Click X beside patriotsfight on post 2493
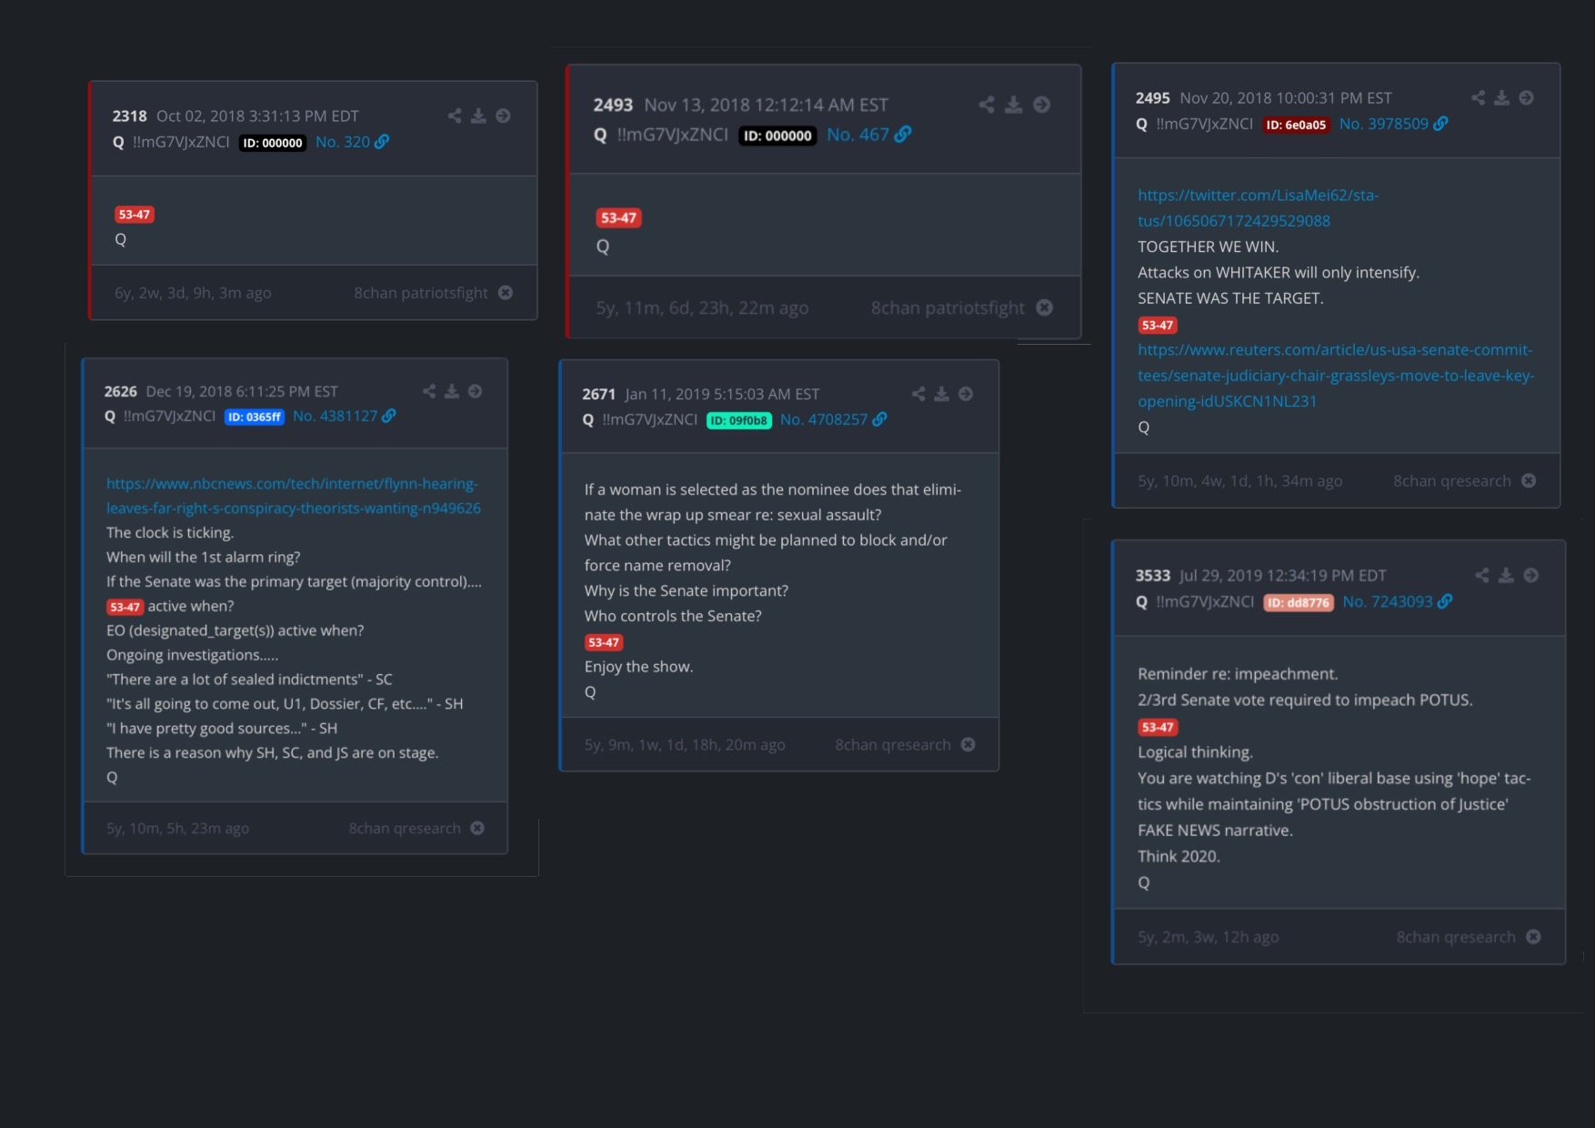 pos(1045,307)
